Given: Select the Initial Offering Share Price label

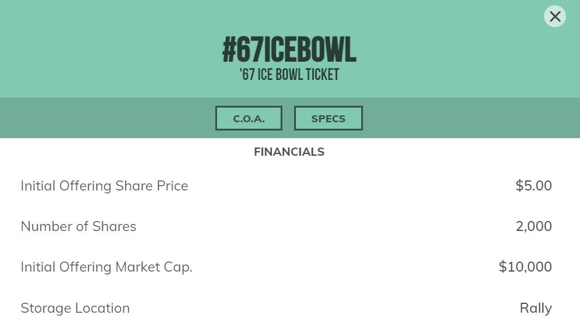Looking at the screenshot, I should (x=104, y=186).
